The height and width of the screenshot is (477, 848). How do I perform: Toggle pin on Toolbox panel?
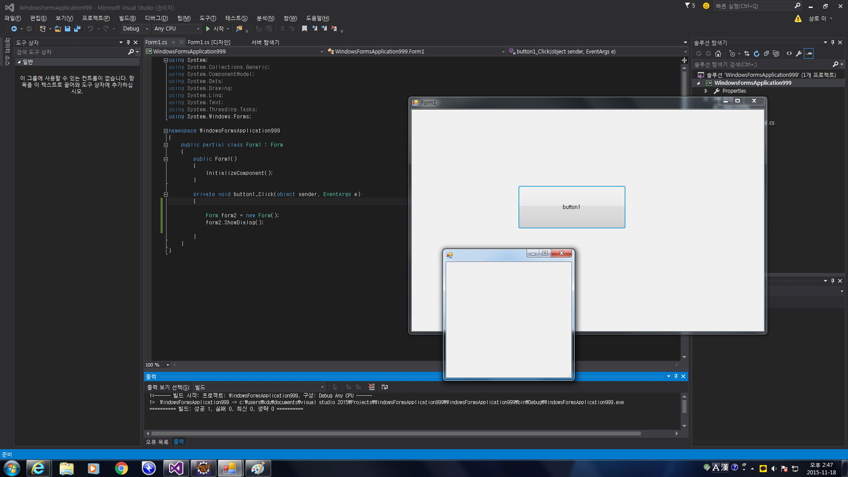point(128,42)
